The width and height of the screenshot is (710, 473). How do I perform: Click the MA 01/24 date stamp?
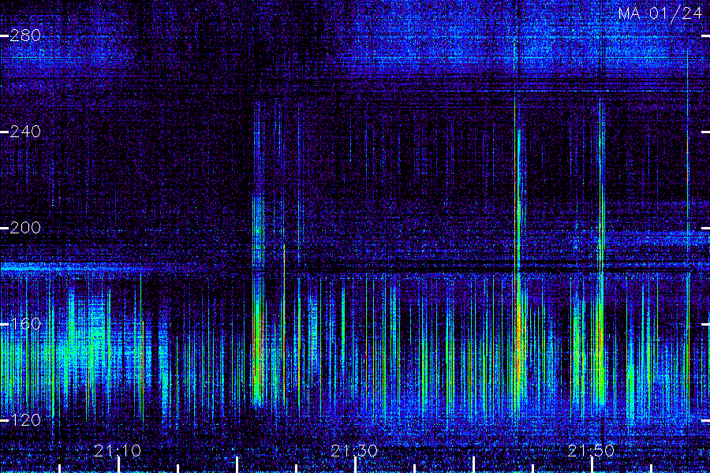(660, 13)
